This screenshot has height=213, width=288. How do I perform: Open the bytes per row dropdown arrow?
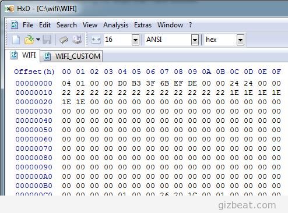click(135, 40)
